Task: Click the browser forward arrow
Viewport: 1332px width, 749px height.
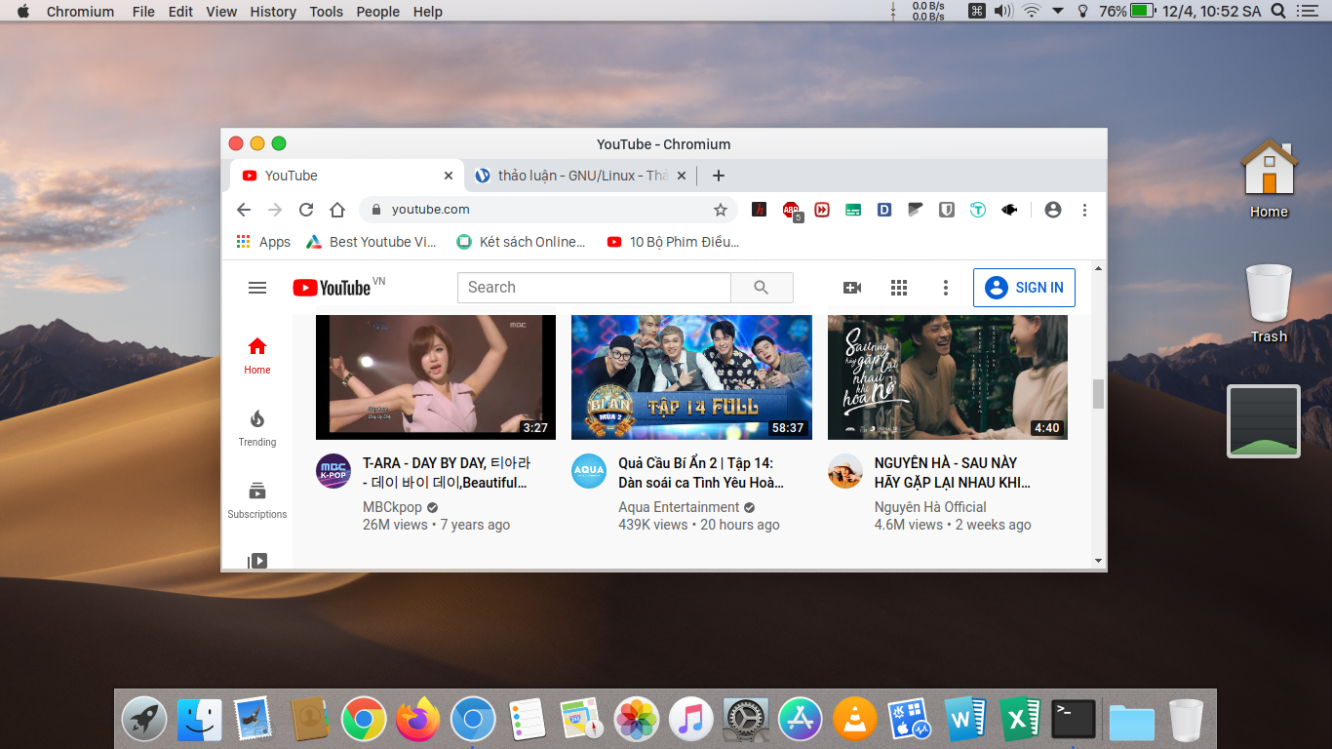Action: 275,210
